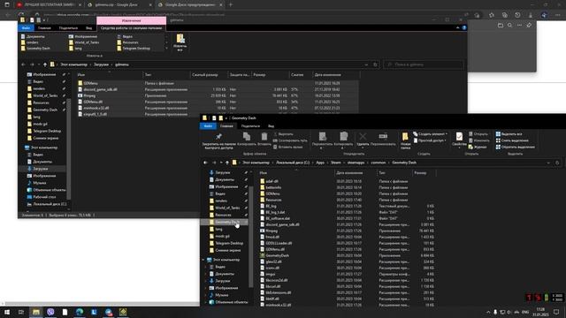Screen dimensions: 566x318
Task: Click the Rename icon in ribbon
Action: 383,136
